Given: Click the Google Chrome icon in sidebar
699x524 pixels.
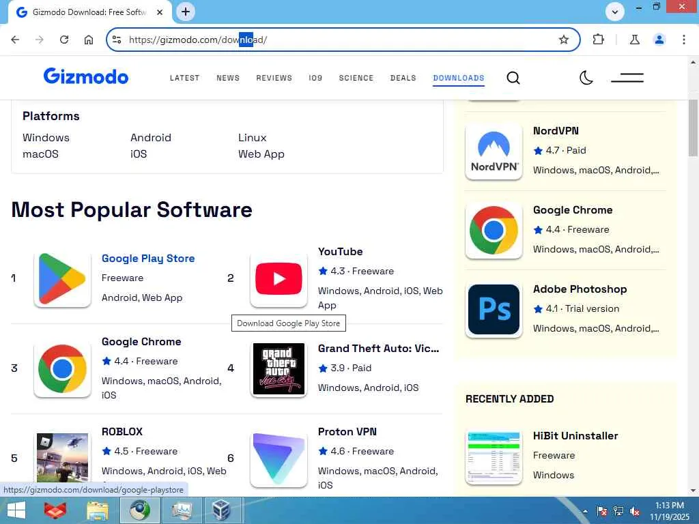Looking at the screenshot, I should [x=494, y=231].
